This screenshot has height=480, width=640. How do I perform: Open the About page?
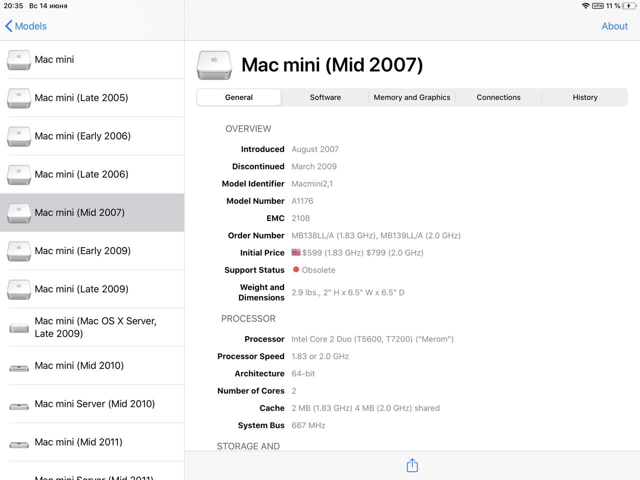[614, 26]
